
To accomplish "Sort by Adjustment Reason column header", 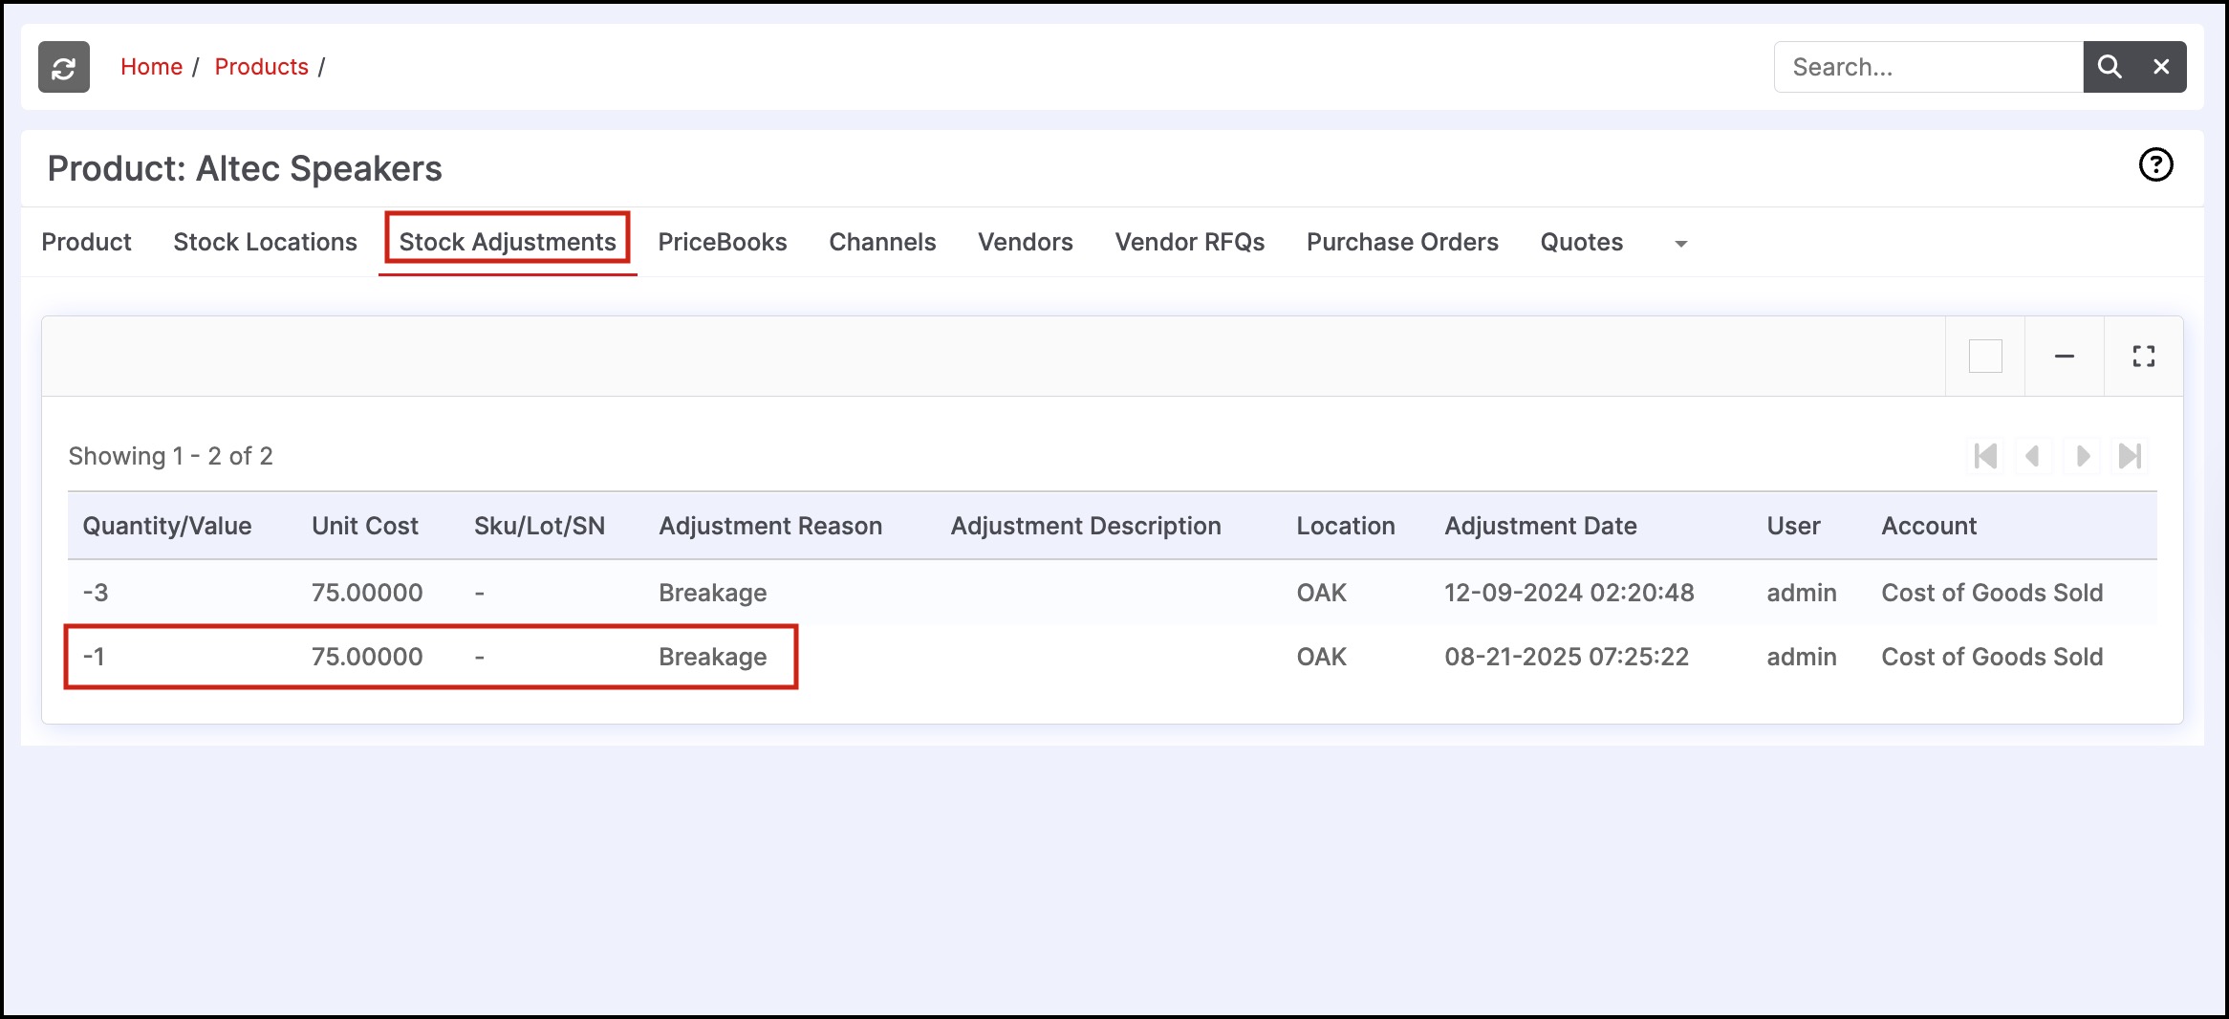I will [770, 526].
